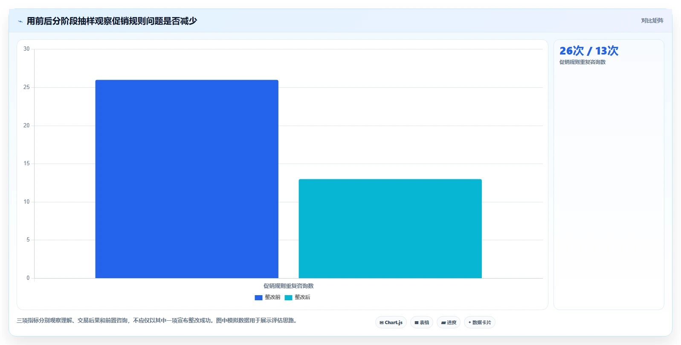
Task: Click the teal 整改后 bar
Action: [390, 229]
